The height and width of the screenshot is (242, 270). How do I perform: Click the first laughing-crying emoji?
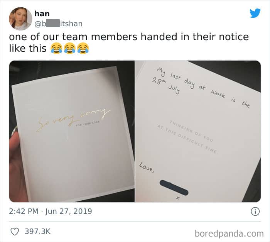(56, 48)
